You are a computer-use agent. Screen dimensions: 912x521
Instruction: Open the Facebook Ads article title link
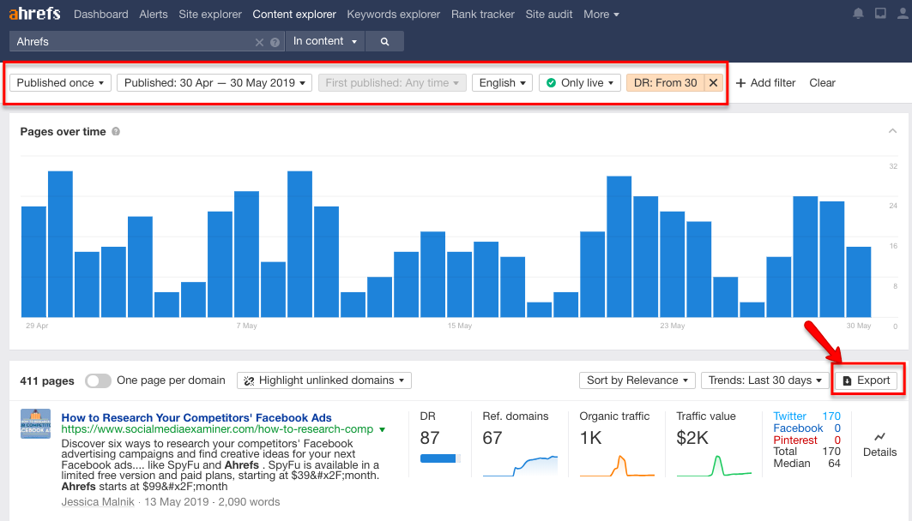point(196,417)
